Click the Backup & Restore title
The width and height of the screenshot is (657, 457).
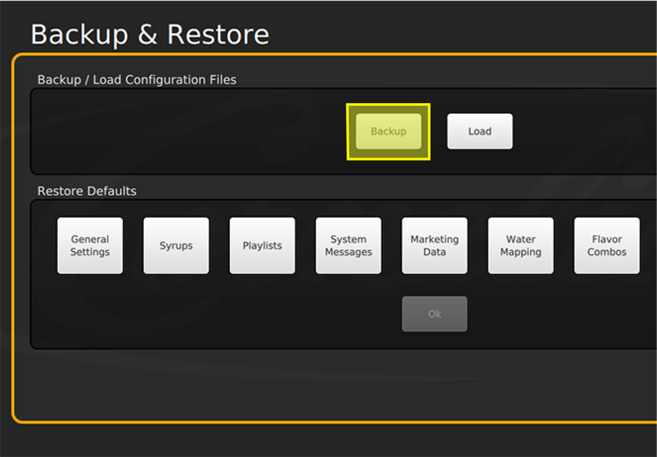(x=150, y=34)
